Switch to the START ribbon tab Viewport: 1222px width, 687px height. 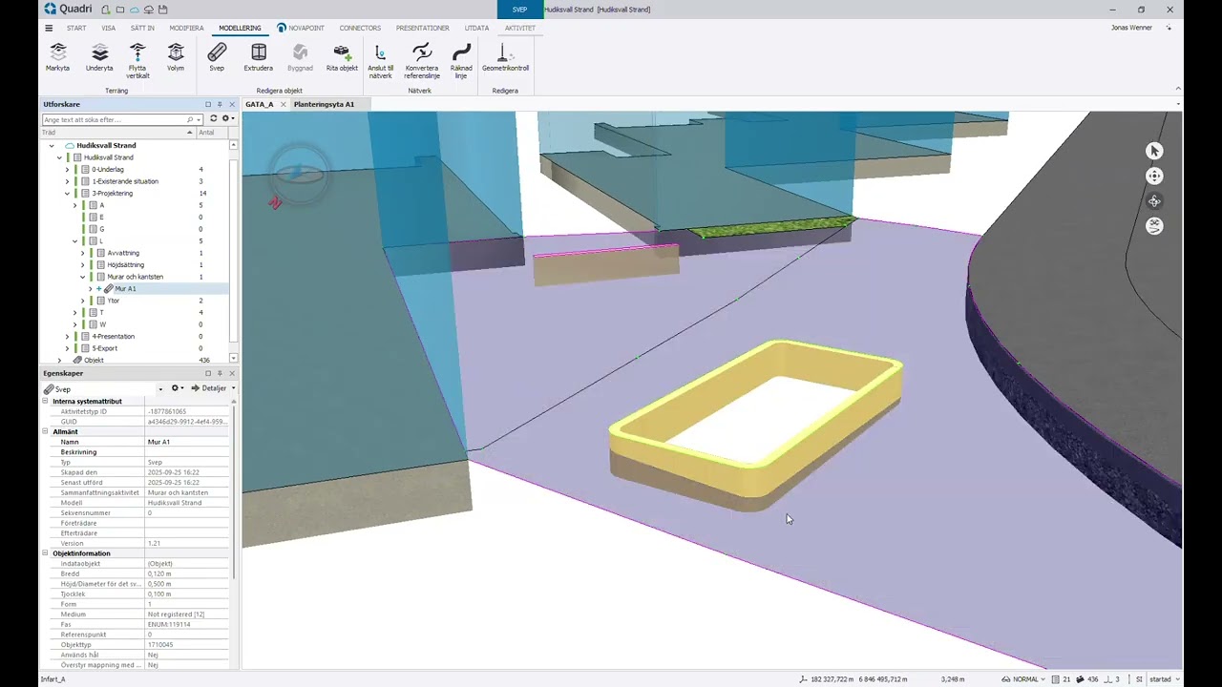click(x=76, y=28)
